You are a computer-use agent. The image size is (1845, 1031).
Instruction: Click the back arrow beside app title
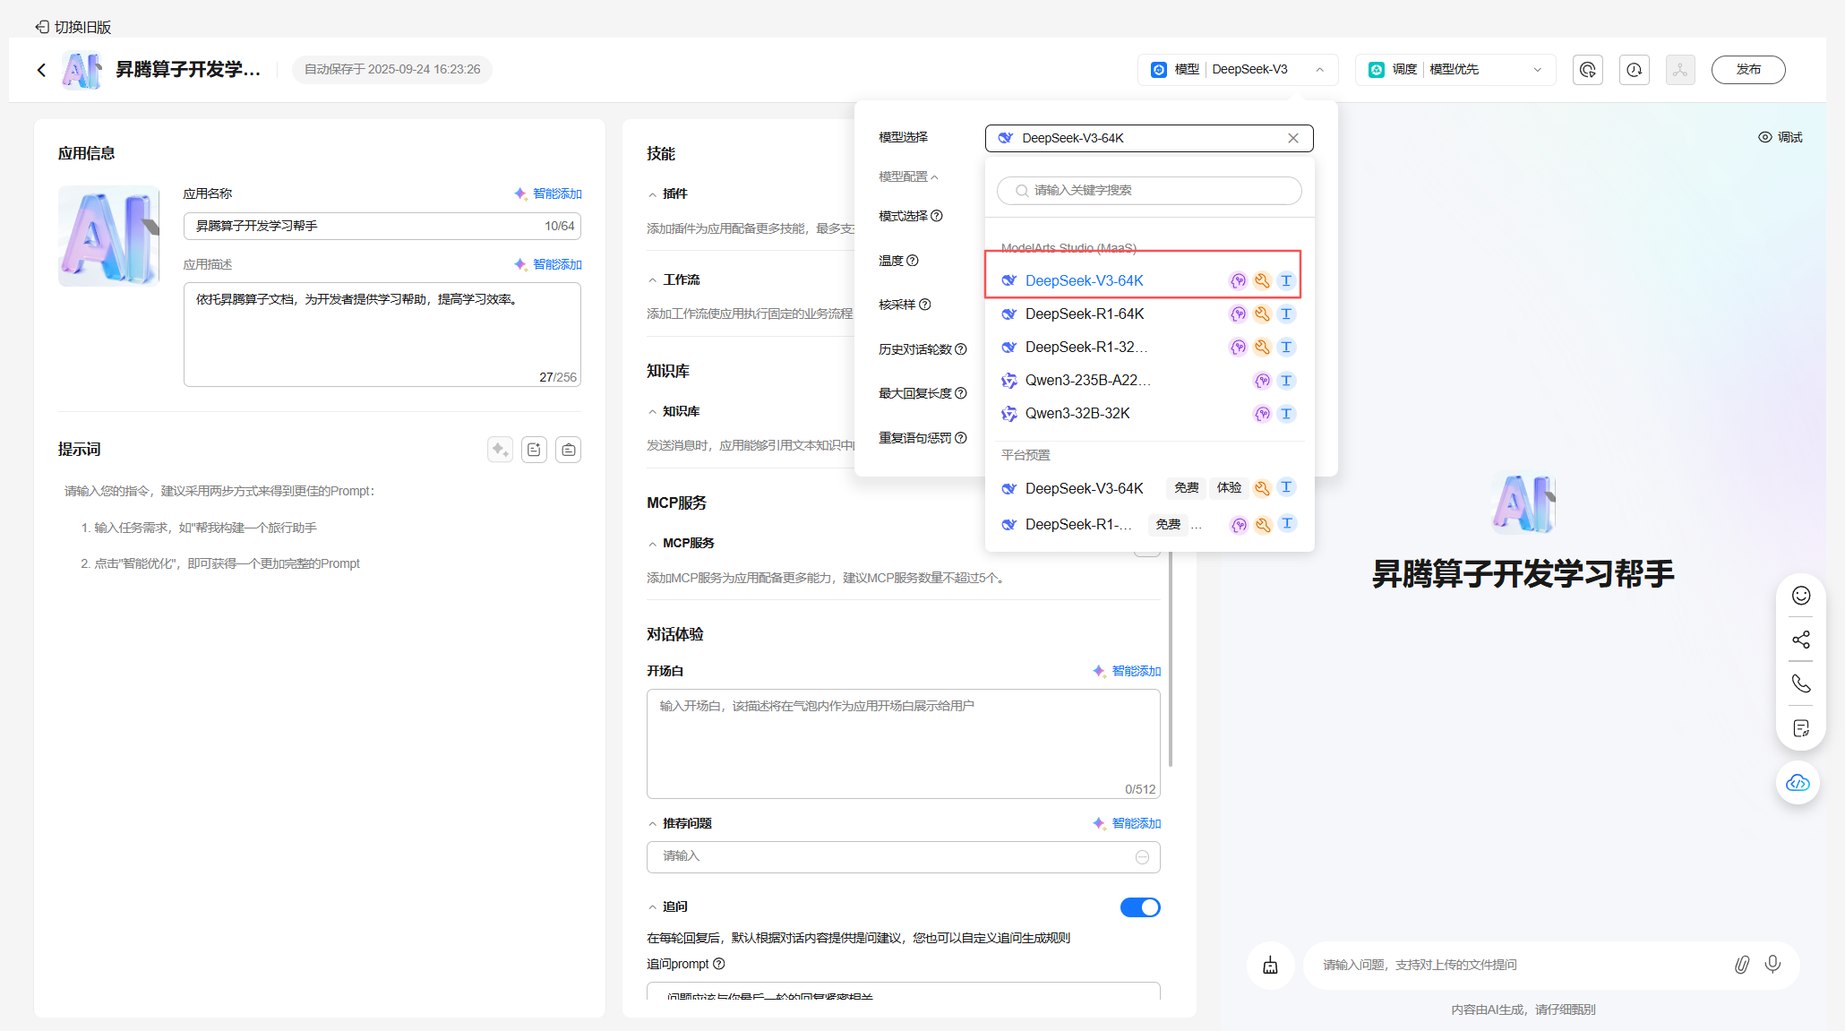pyautogui.click(x=41, y=70)
